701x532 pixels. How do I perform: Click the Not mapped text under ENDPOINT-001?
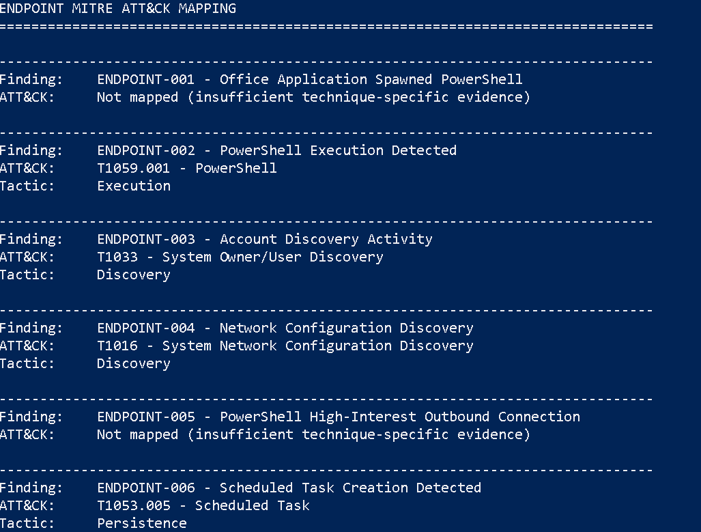(x=313, y=98)
